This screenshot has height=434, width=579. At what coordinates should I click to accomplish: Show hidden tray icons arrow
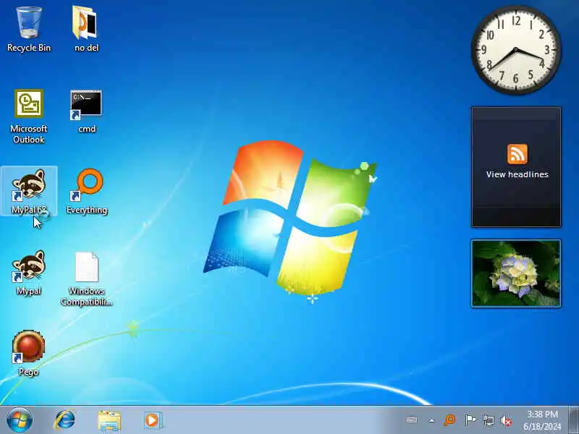(x=431, y=420)
